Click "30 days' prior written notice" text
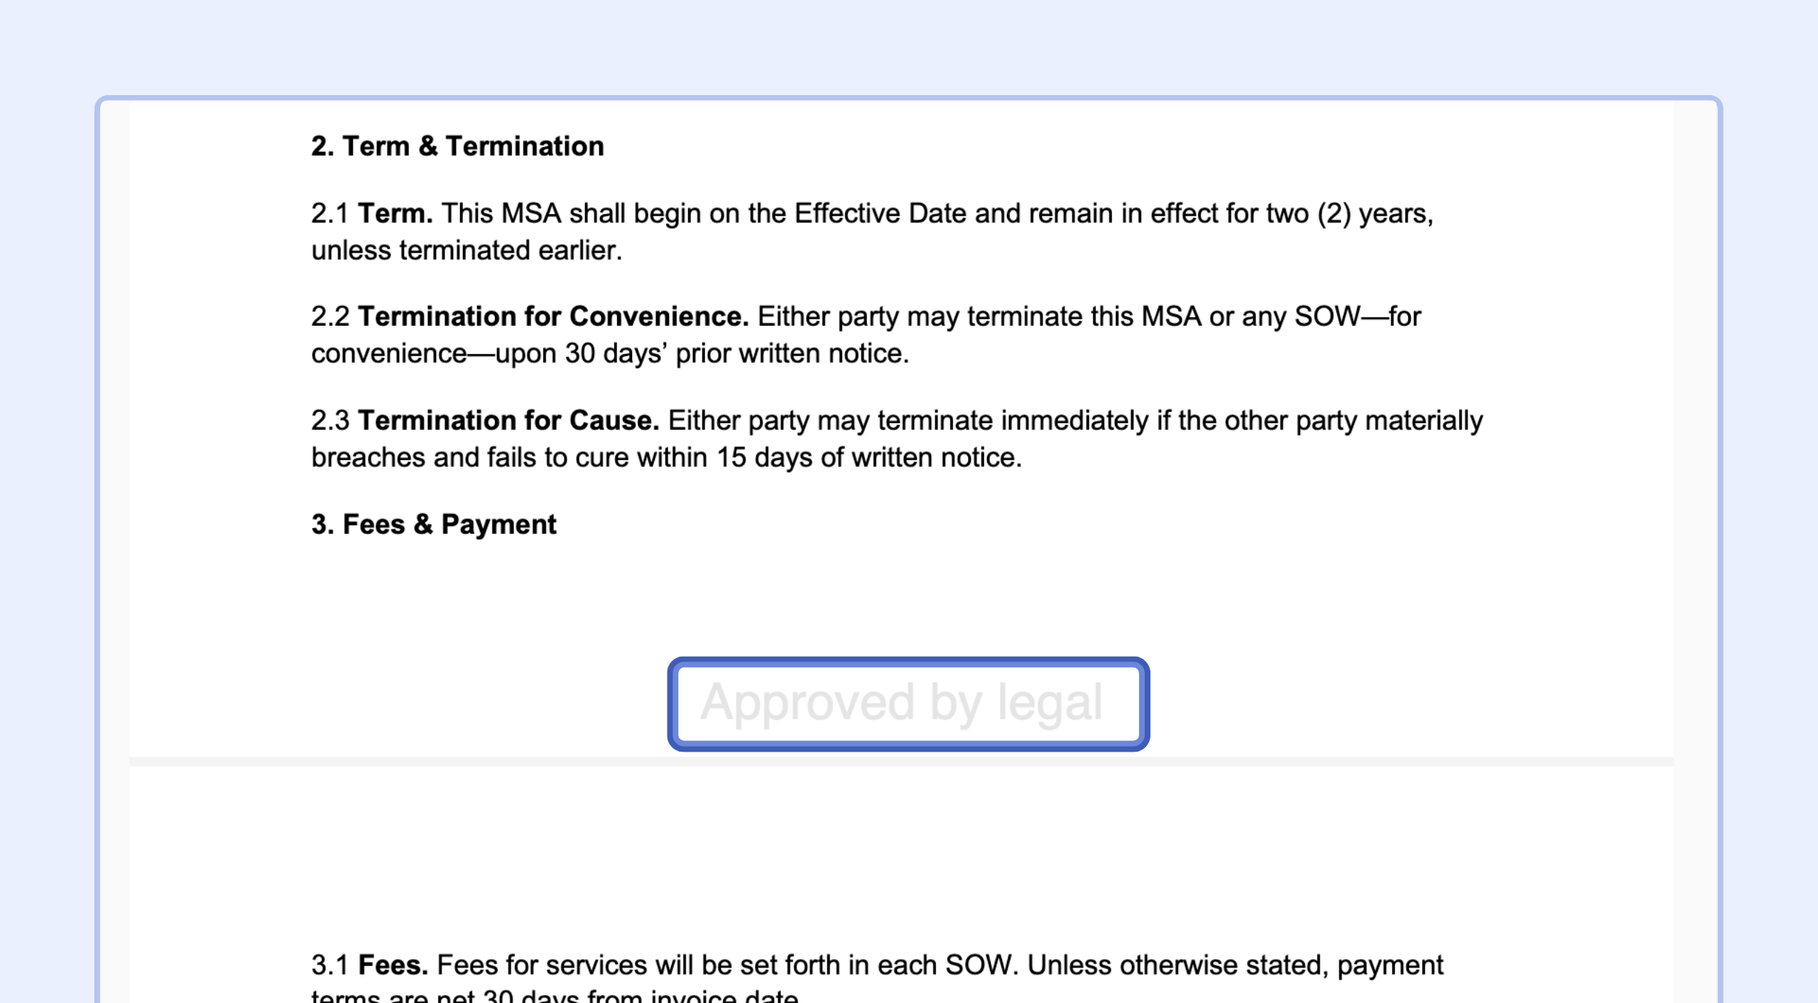This screenshot has width=1818, height=1003. [736, 353]
